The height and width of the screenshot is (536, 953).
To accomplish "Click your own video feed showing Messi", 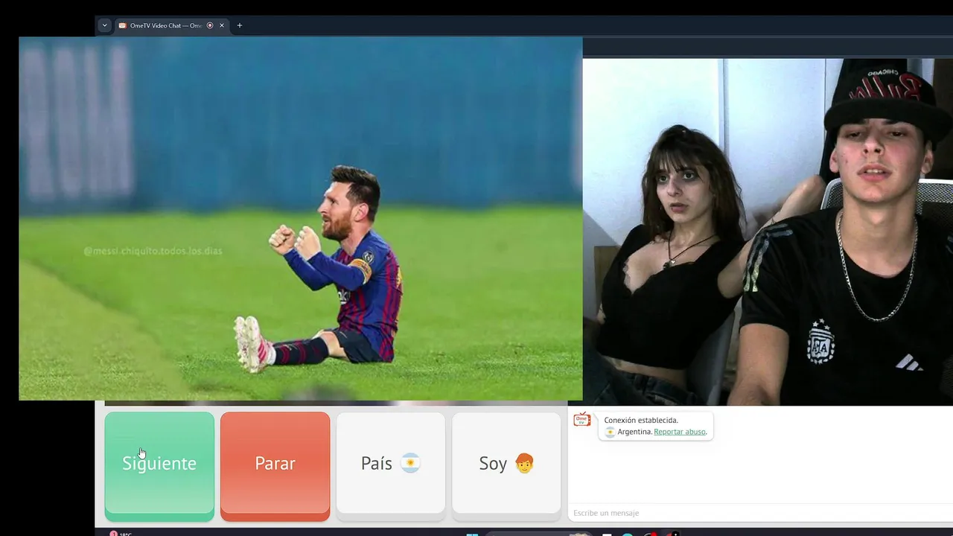I will (x=301, y=219).
